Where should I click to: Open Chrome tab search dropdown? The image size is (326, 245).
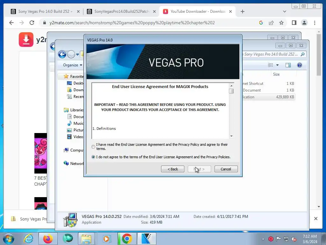point(284,11)
